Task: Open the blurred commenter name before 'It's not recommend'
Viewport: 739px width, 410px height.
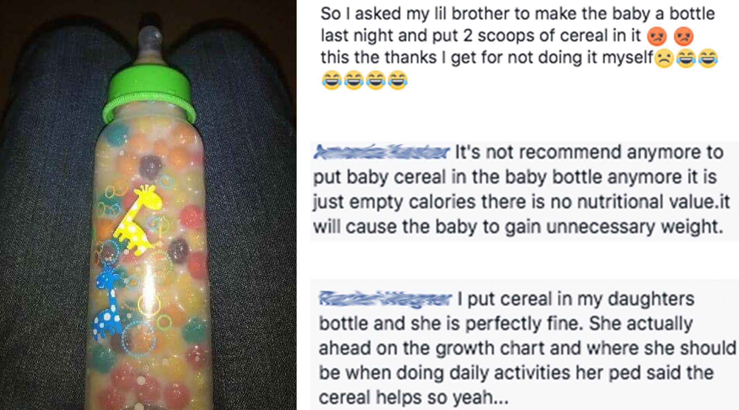Action: point(381,152)
